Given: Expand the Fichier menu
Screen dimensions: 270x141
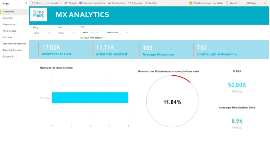Looking at the screenshot, I should pos(37,3).
